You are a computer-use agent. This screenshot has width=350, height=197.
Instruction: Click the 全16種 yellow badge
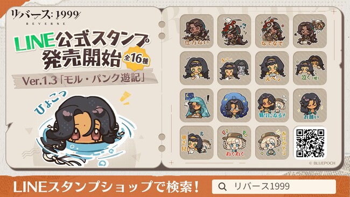tap(137, 59)
